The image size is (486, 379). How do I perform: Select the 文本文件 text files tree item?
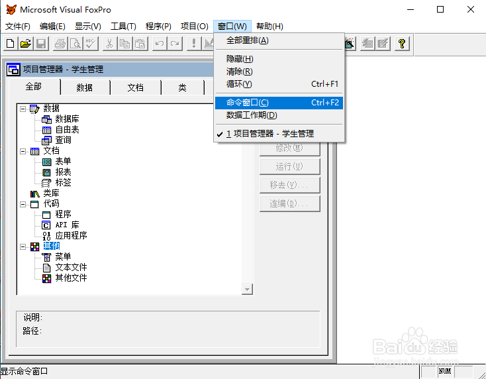(x=71, y=267)
